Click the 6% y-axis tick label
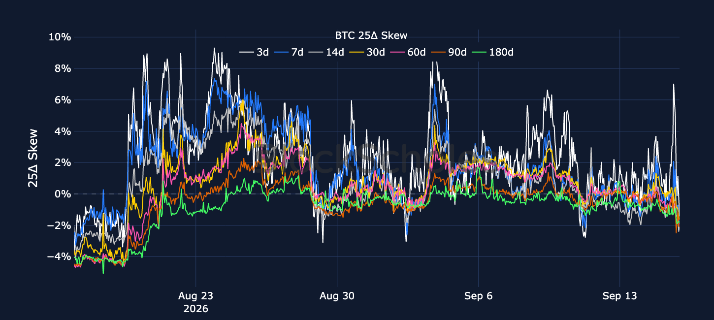 63,100
